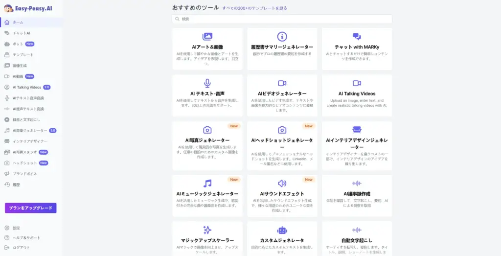Viewport: 501px width, 256px height.
Task: Click the AIサウンドエフェクト speaker icon
Action: point(282,184)
